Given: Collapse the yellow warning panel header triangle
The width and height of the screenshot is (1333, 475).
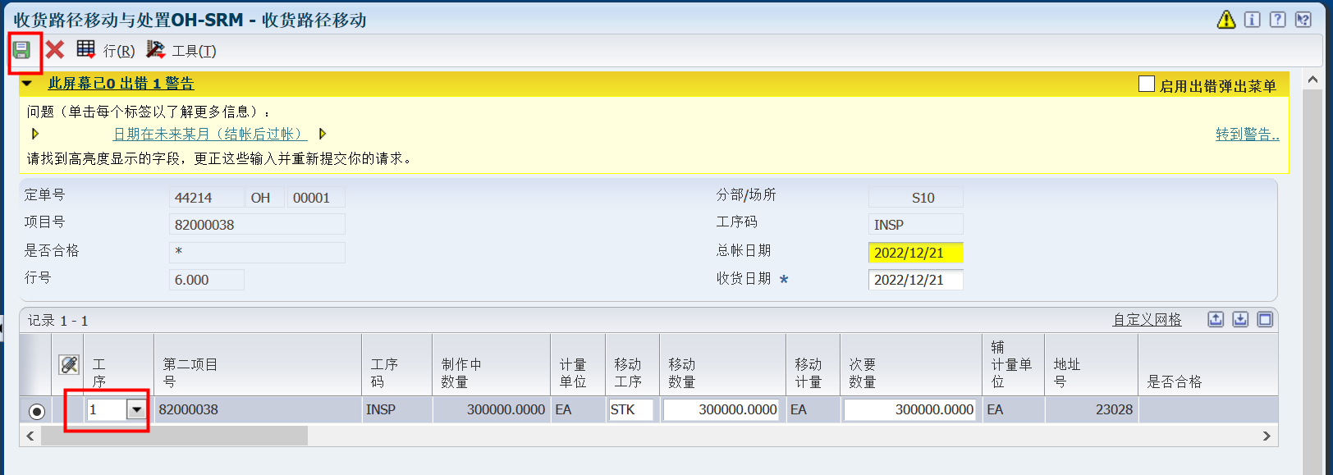Looking at the screenshot, I should (28, 83).
